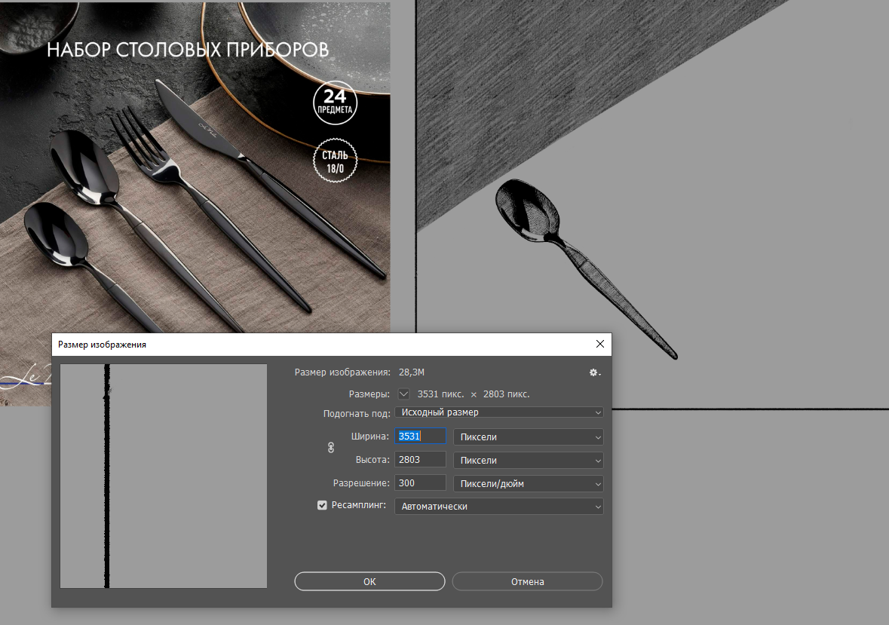Screen dimensions: 889x625
Task: Click the dialog preview thumbnail
Action: pos(164,476)
